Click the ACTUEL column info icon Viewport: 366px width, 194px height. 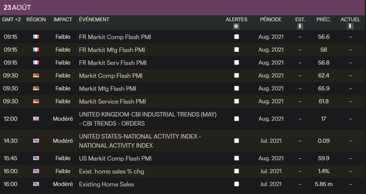pyautogui.click(x=350, y=26)
